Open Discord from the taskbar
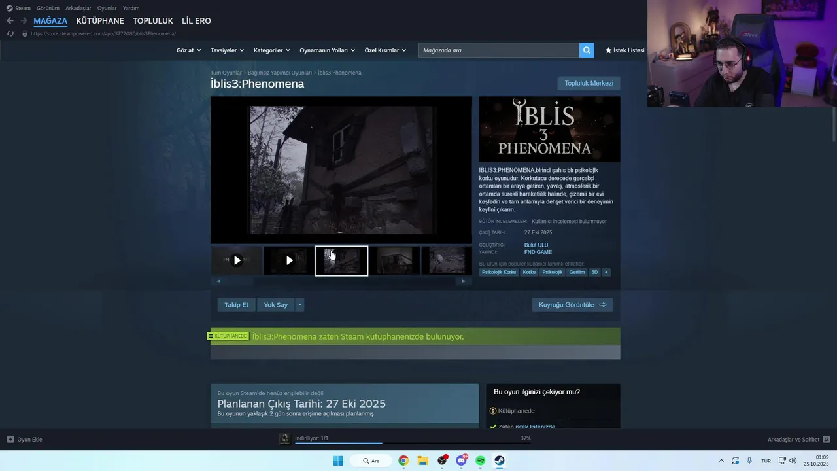The width and height of the screenshot is (837, 471). [462, 461]
